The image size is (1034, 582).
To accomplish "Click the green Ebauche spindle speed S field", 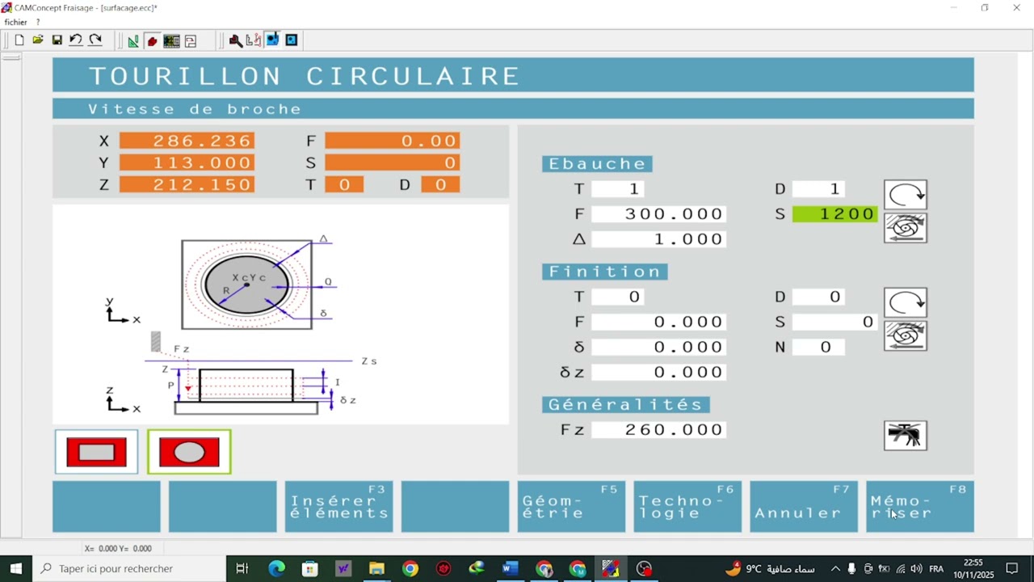I will [x=835, y=214].
